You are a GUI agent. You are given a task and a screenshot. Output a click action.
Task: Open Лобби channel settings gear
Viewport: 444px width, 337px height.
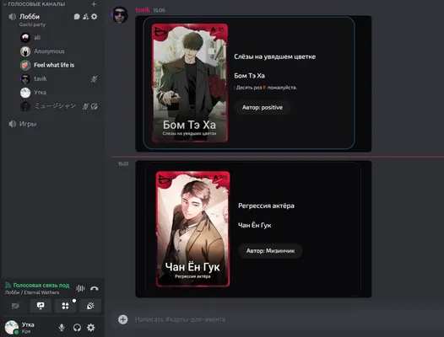[95, 17]
